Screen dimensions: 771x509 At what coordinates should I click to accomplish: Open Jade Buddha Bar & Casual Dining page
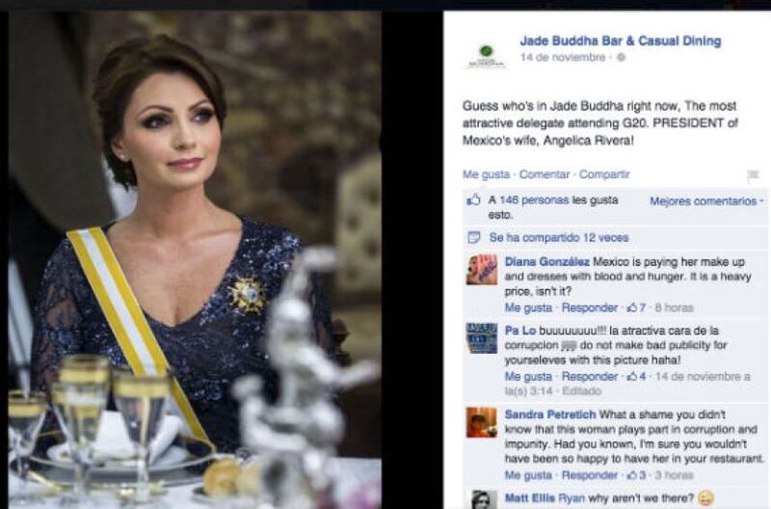621,40
